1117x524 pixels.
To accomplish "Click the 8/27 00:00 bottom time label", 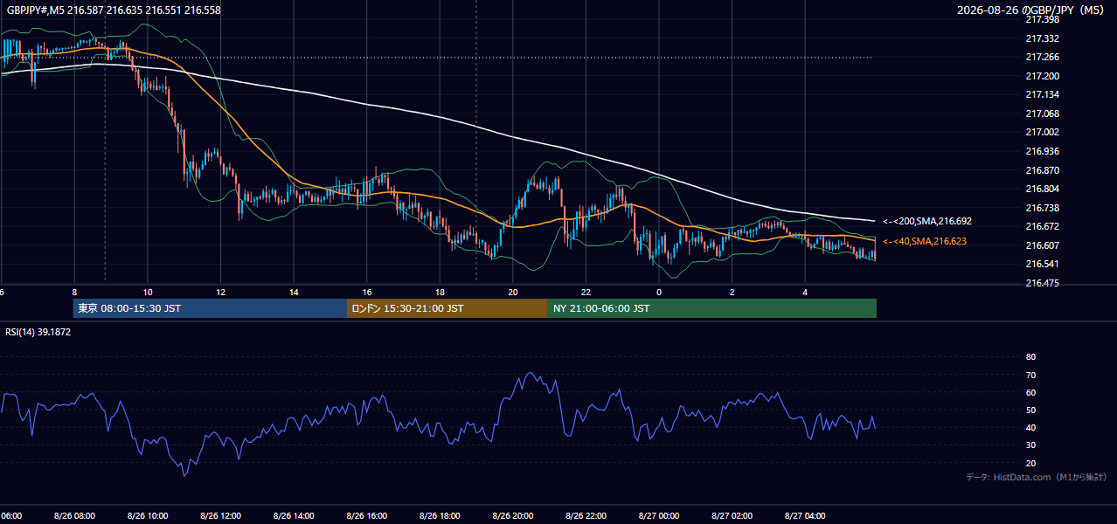I will (x=659, y=515).
